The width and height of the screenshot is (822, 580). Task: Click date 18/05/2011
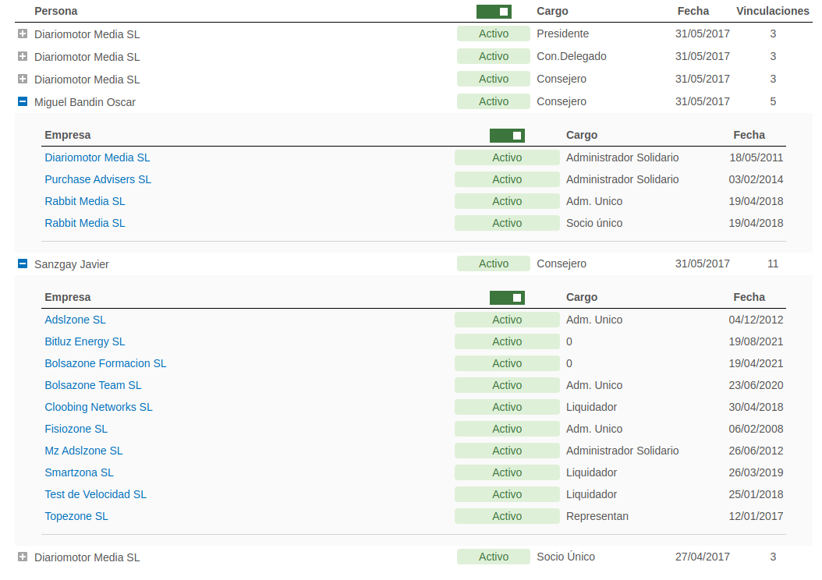click(756, 157)
